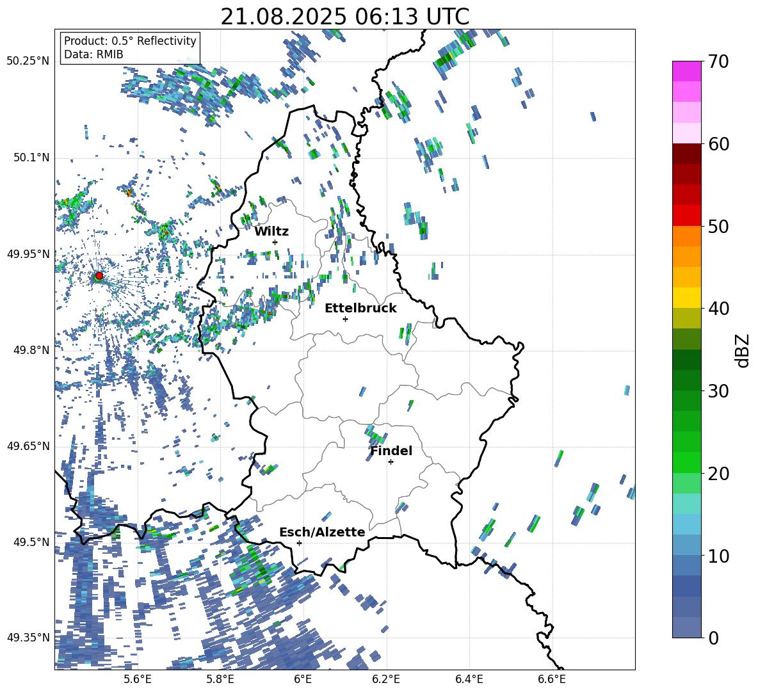Click the light blue colorbar segment above 10
This screenshot has height=692, width=758.
pyautogui.click(x=686, y=524)
